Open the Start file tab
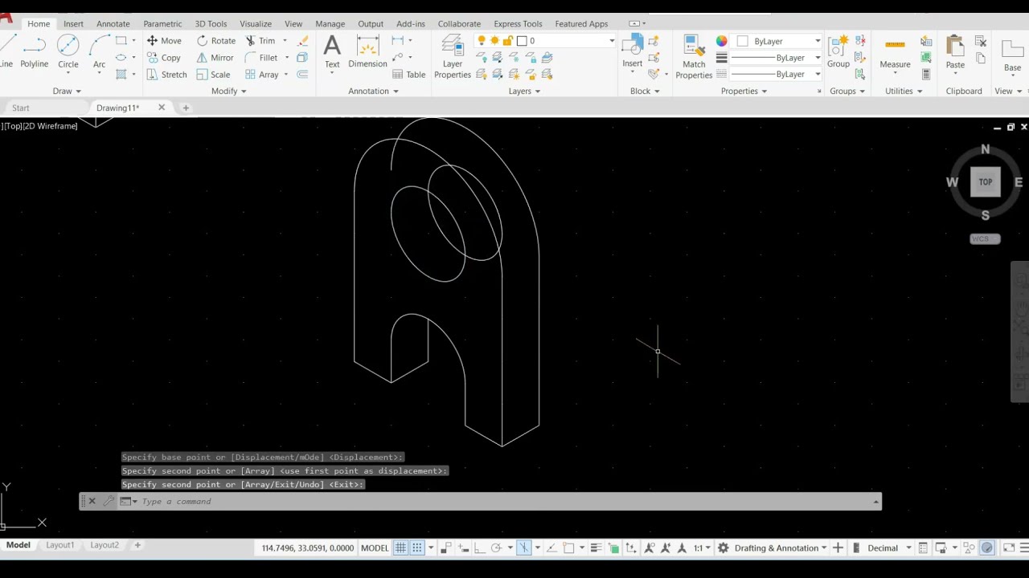Viewport: 1029px width, 578px height. [x=21, y=108]
